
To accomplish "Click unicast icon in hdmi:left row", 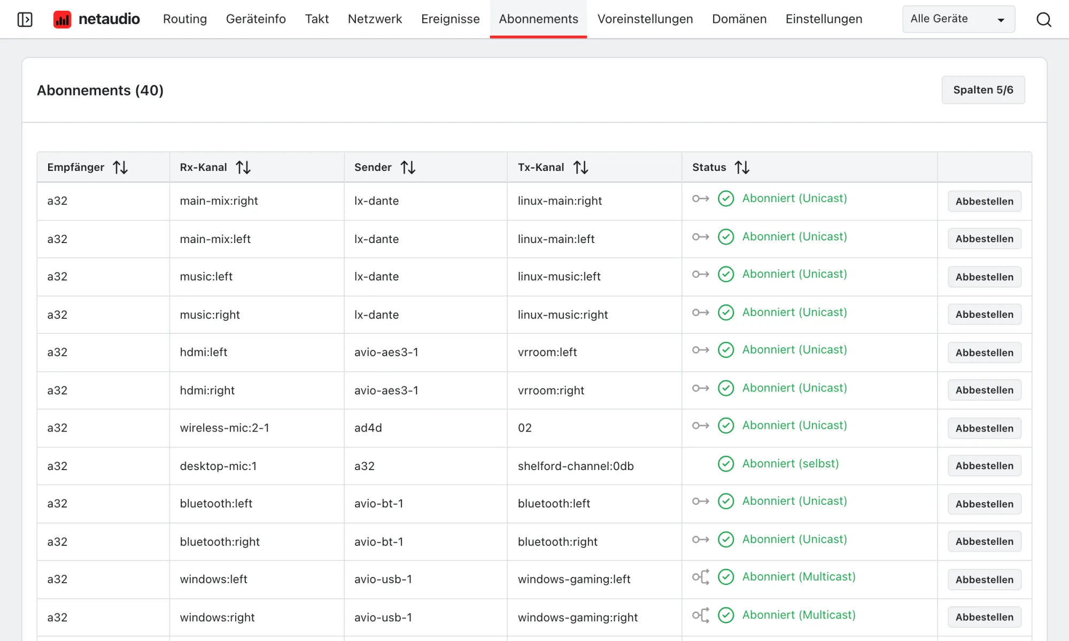I will coord(700,350).
